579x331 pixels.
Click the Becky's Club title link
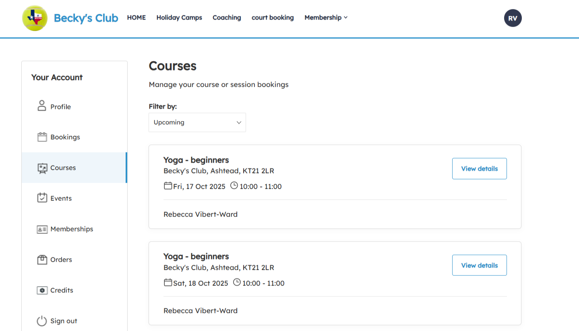tap(86, 18)
